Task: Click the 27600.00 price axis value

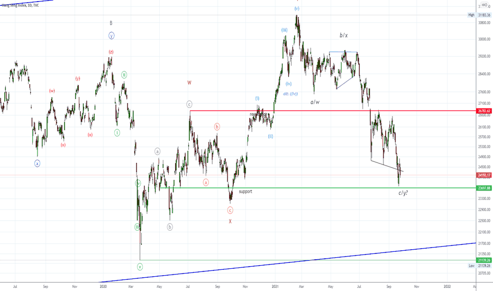Action: (x=484, y=92)
